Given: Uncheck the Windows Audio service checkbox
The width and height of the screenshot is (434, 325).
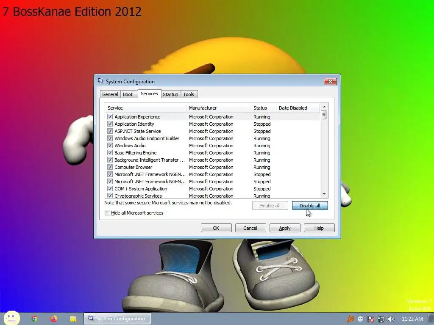Looking at the screenshot, I should [110, 146].
